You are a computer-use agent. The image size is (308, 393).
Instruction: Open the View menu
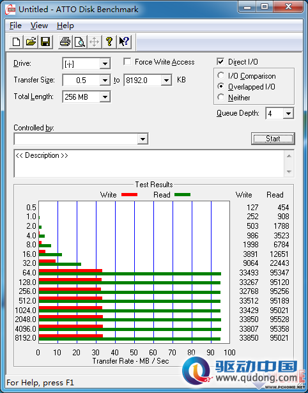click(39, 26)
